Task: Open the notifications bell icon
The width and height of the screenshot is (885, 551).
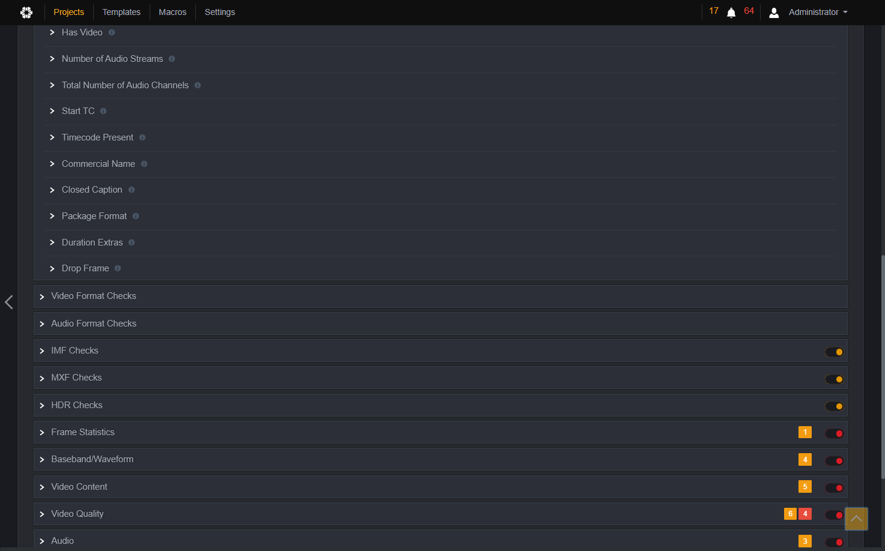Action: pos(731,13)
